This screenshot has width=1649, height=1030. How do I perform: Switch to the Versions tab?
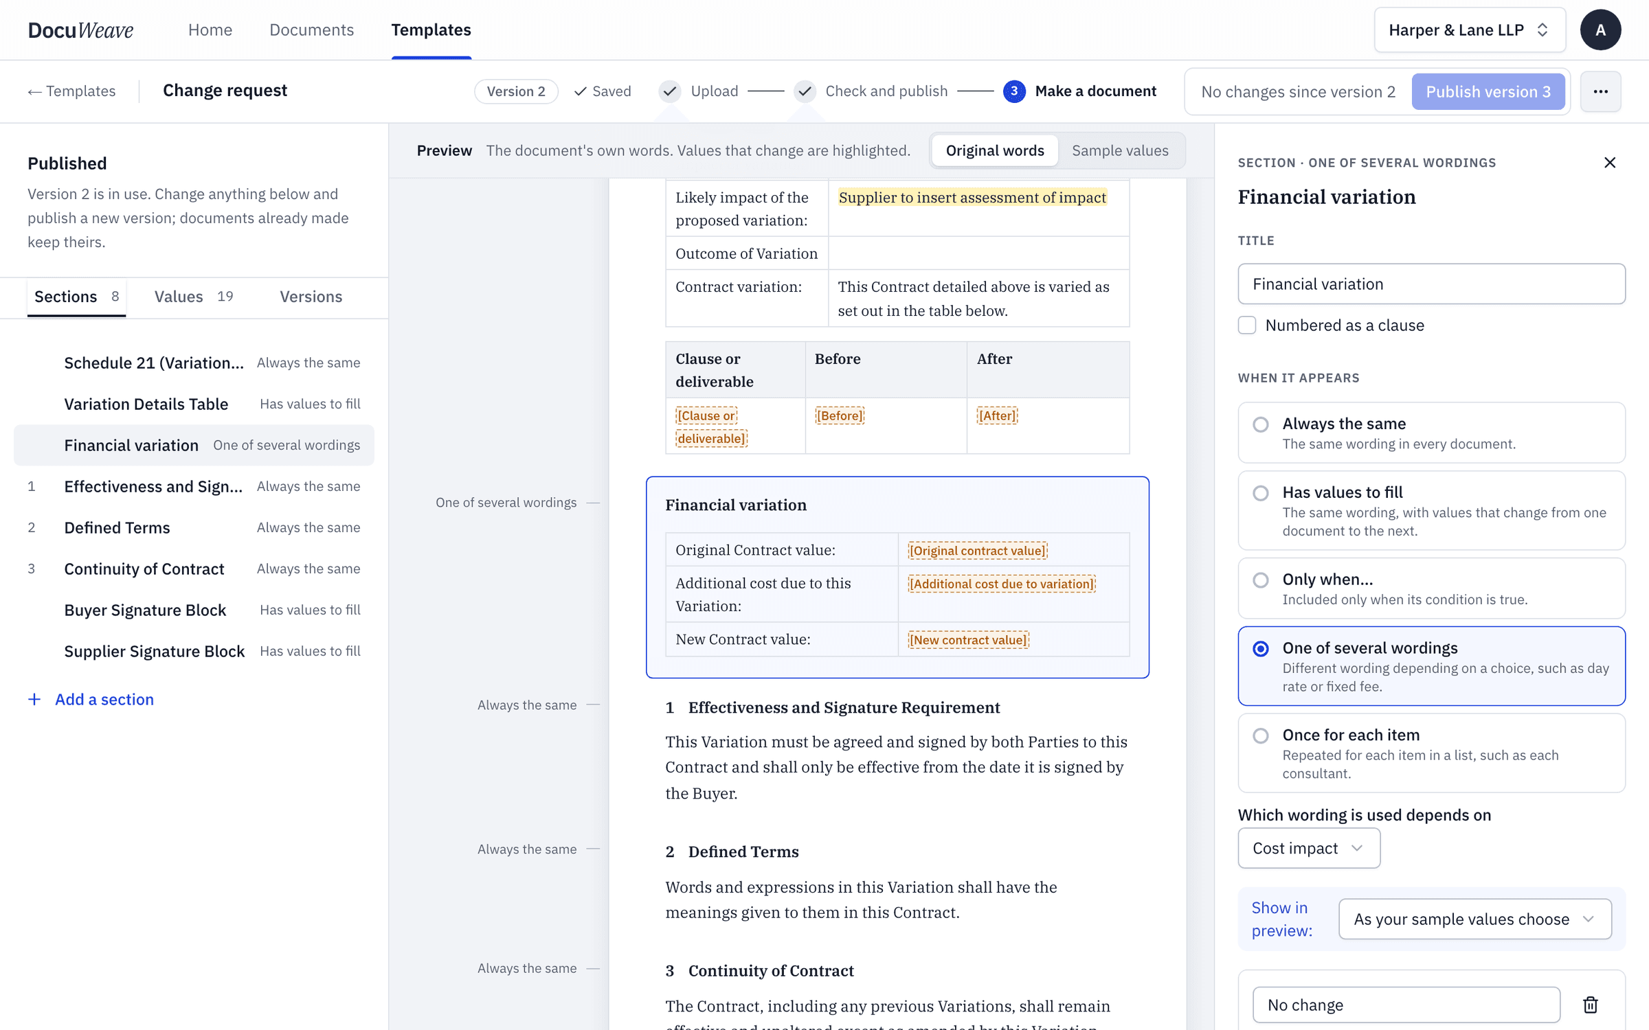(311, 297)
